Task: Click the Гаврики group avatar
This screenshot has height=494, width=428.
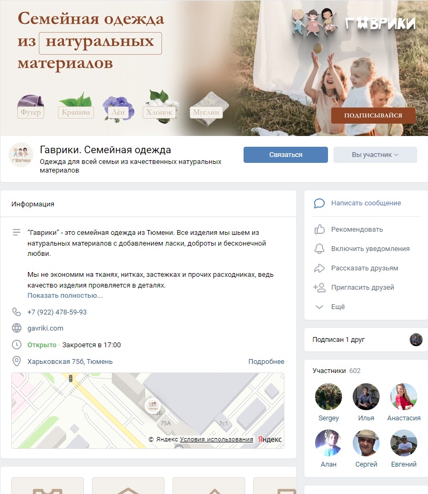Action: [x=21, y=154]
